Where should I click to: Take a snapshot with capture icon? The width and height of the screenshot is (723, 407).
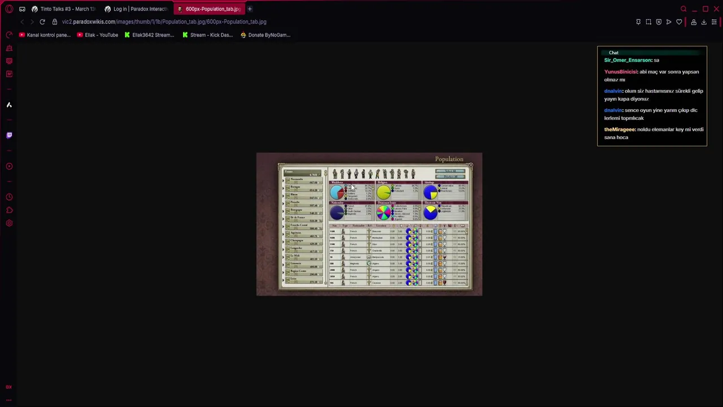(648, 22)
